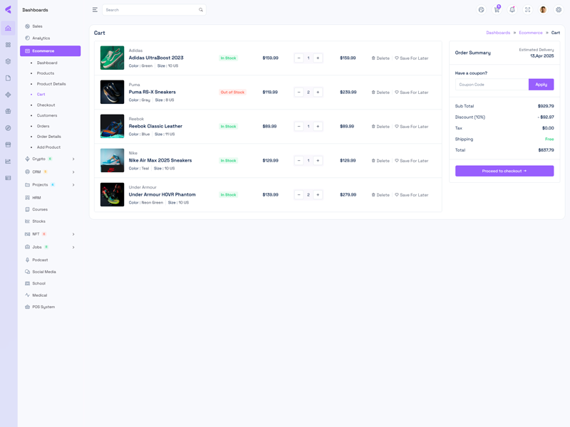
Task: Click the gift box icon in left rail
Action: click(8, 111)
